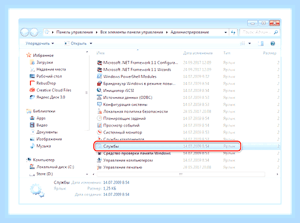Screen dimensions: 300x223
Task: Click the Избранное star icon in sidebar
Action: click(x=29, y=55)
